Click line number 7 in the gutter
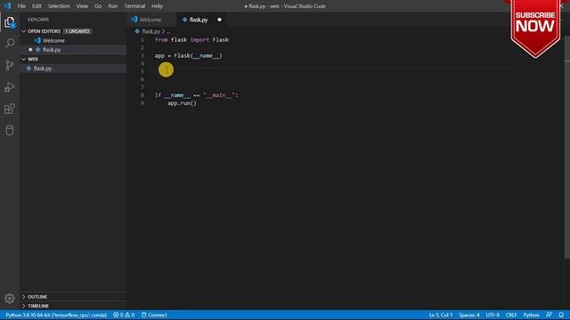The width and height of the screenshot is (570, 320). pos(142,87)
